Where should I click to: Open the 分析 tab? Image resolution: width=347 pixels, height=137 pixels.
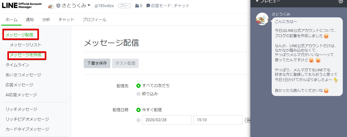[46, 20]
